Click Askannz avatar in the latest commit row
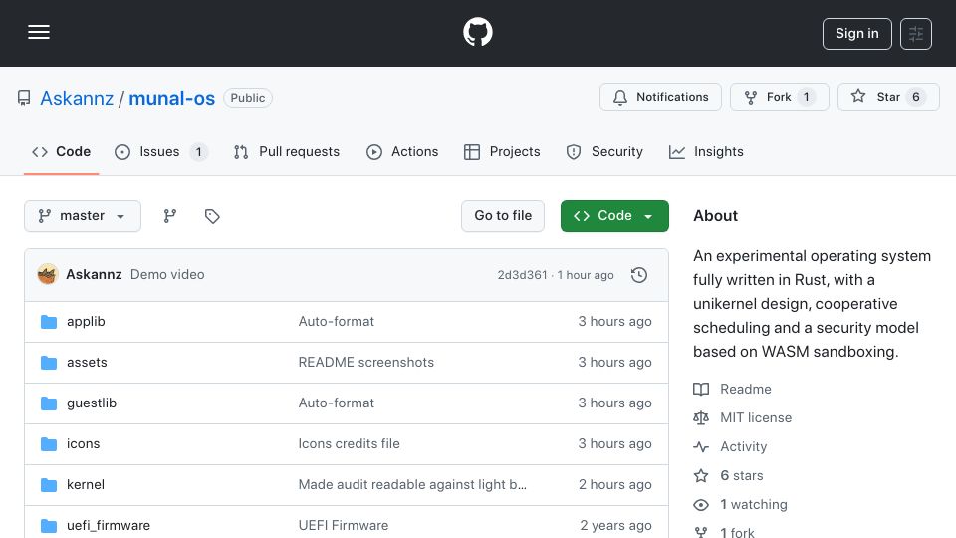This screenshot has height=538, width=956. tap(48, 275)
